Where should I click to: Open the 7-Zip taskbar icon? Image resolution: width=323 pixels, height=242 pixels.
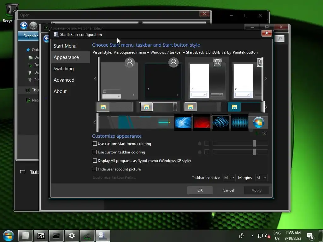[x=41, y=236]
